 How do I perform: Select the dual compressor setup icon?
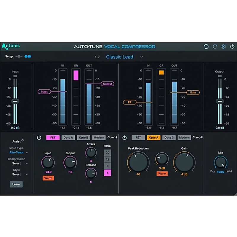coord(28,56)
